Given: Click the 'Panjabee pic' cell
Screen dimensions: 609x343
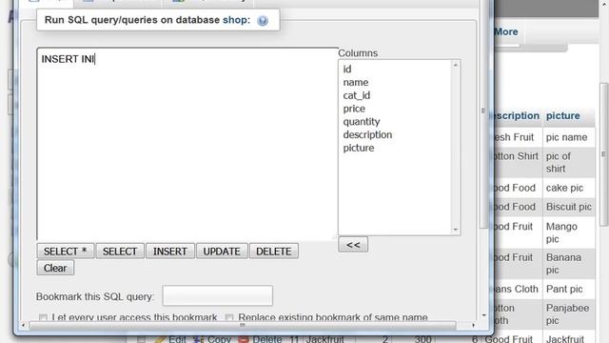Looking at the screenshot, I should [x=569, y=314].
